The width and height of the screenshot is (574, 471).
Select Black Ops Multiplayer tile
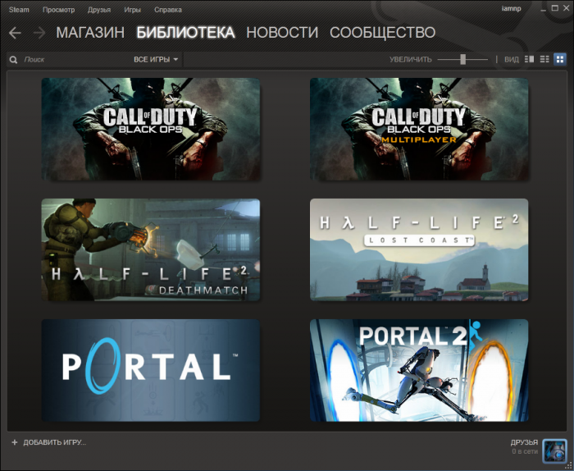click(419, 129)
